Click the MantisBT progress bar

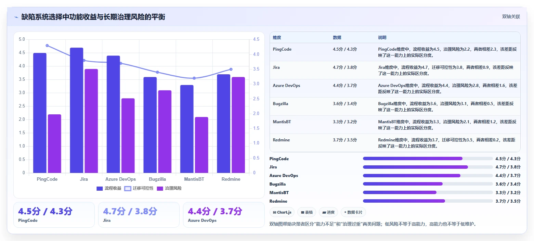coord(428,192)
